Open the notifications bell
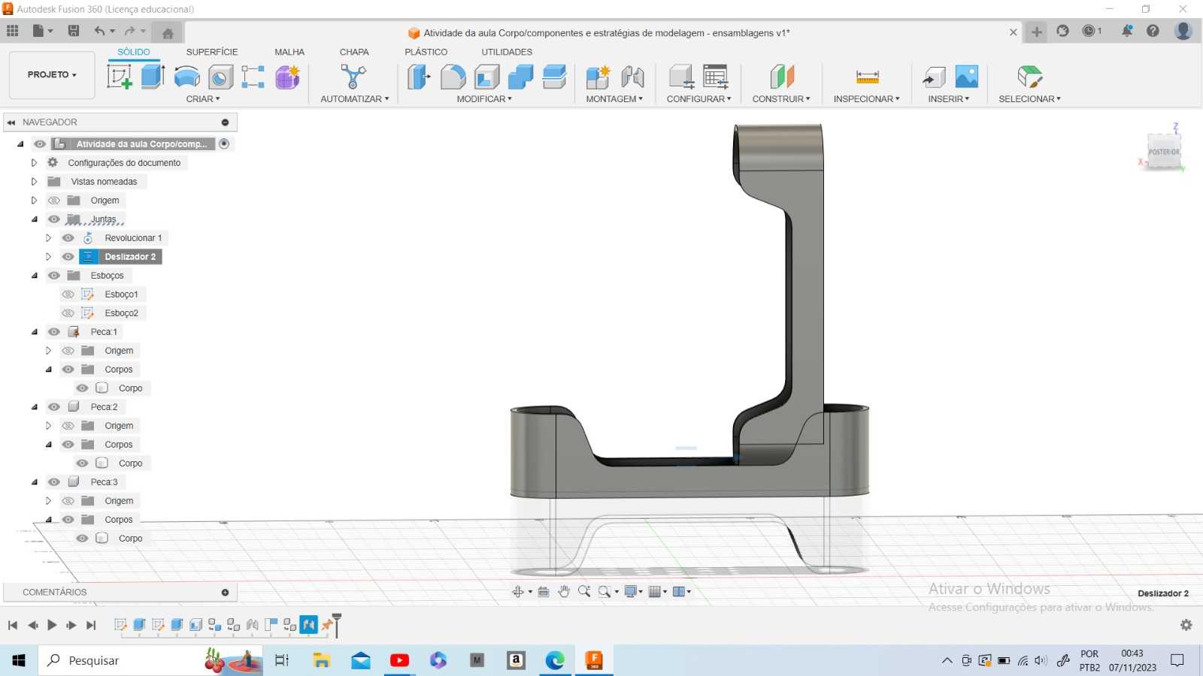This screenshot has width=1203, height=676. [1127, 31]
